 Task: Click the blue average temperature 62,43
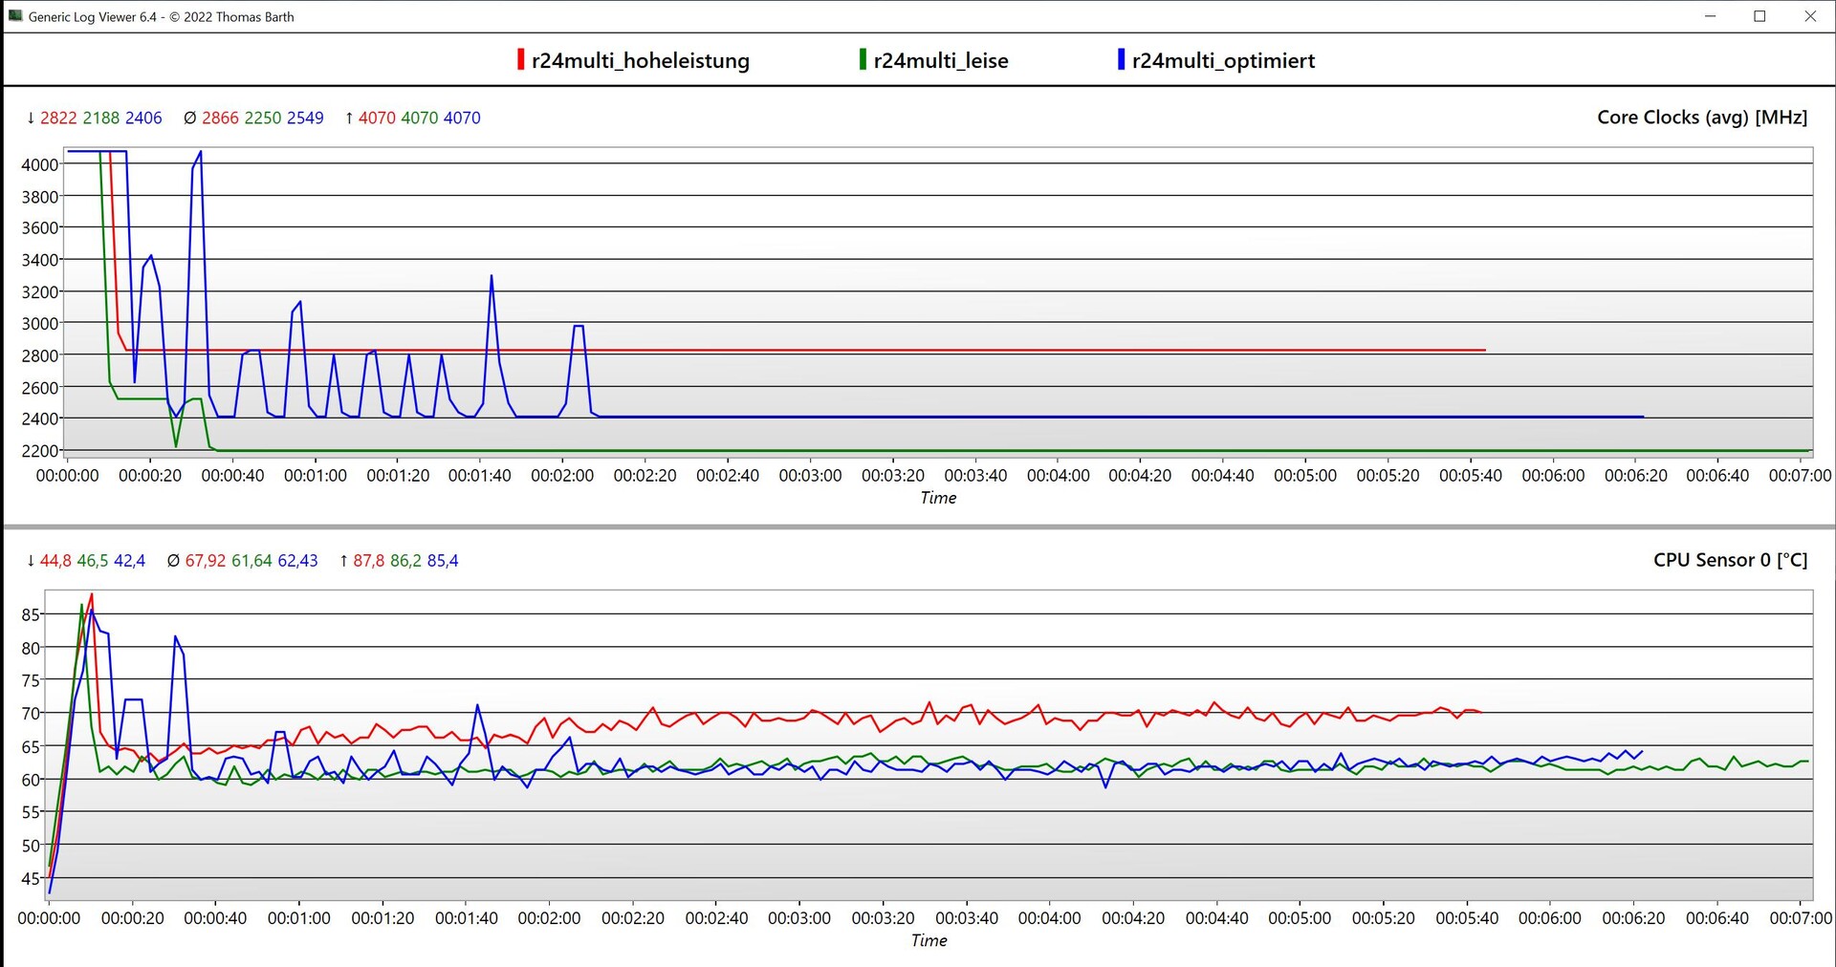coord(298,561)
